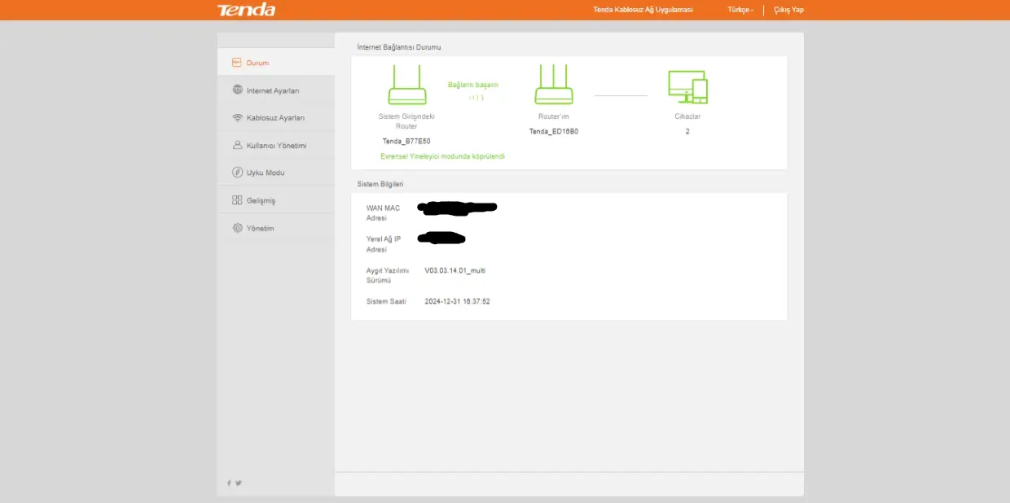
Task: Open the Facebook icon in the sidebar footer
Action: coord(229,483)
